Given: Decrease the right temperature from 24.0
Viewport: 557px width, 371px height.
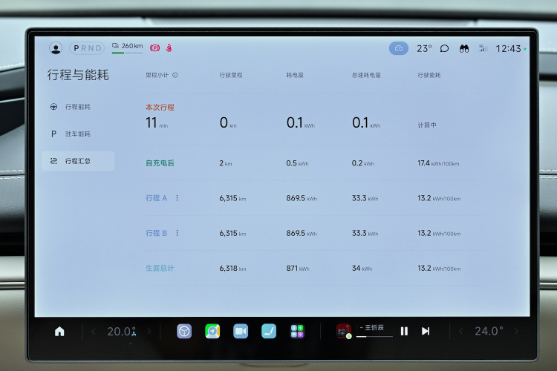Looking at the screenshot, I should pos(460,331).
